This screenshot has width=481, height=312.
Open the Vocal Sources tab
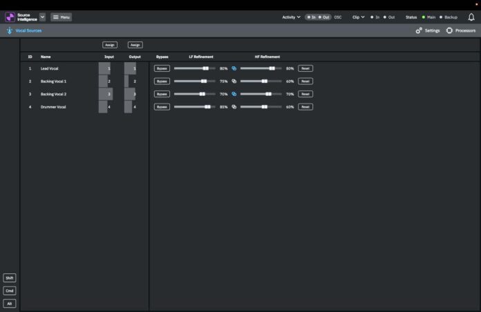pyautogui.click(x=28, y=30)
